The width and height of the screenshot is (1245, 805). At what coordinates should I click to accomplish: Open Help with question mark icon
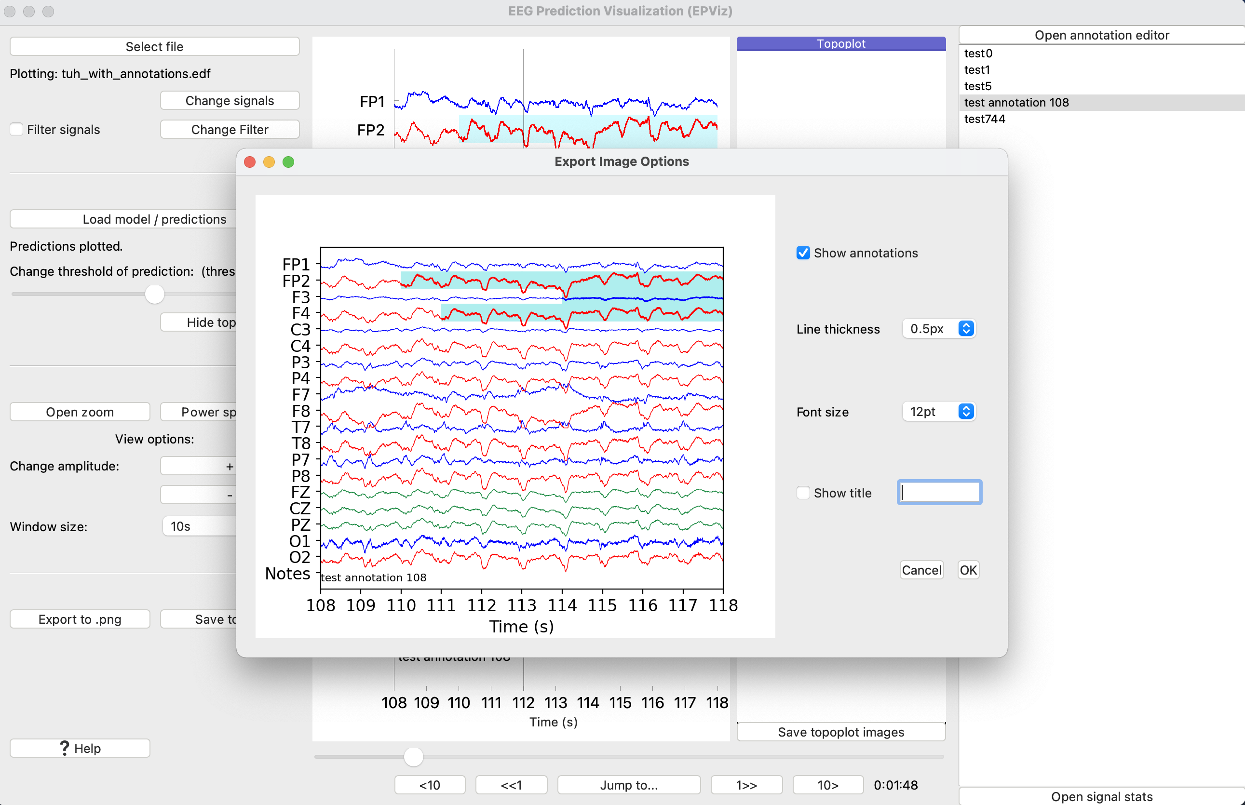point(80,748)
